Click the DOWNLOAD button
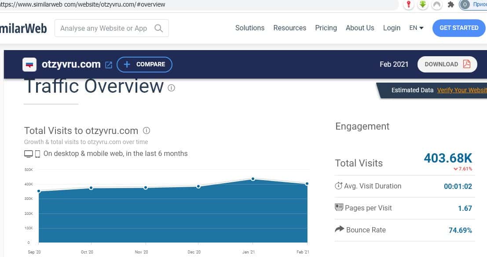 (447, 64)
